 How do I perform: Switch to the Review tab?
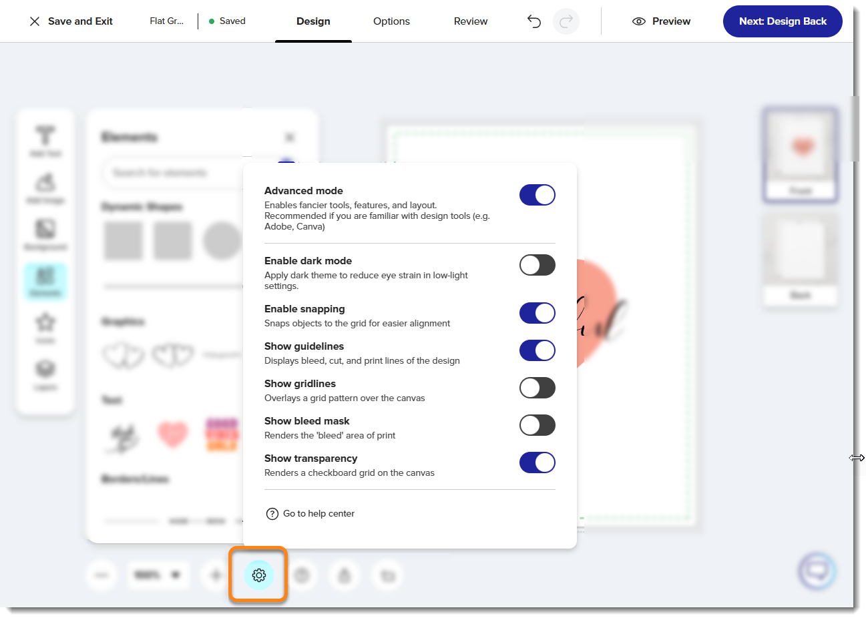471,21
